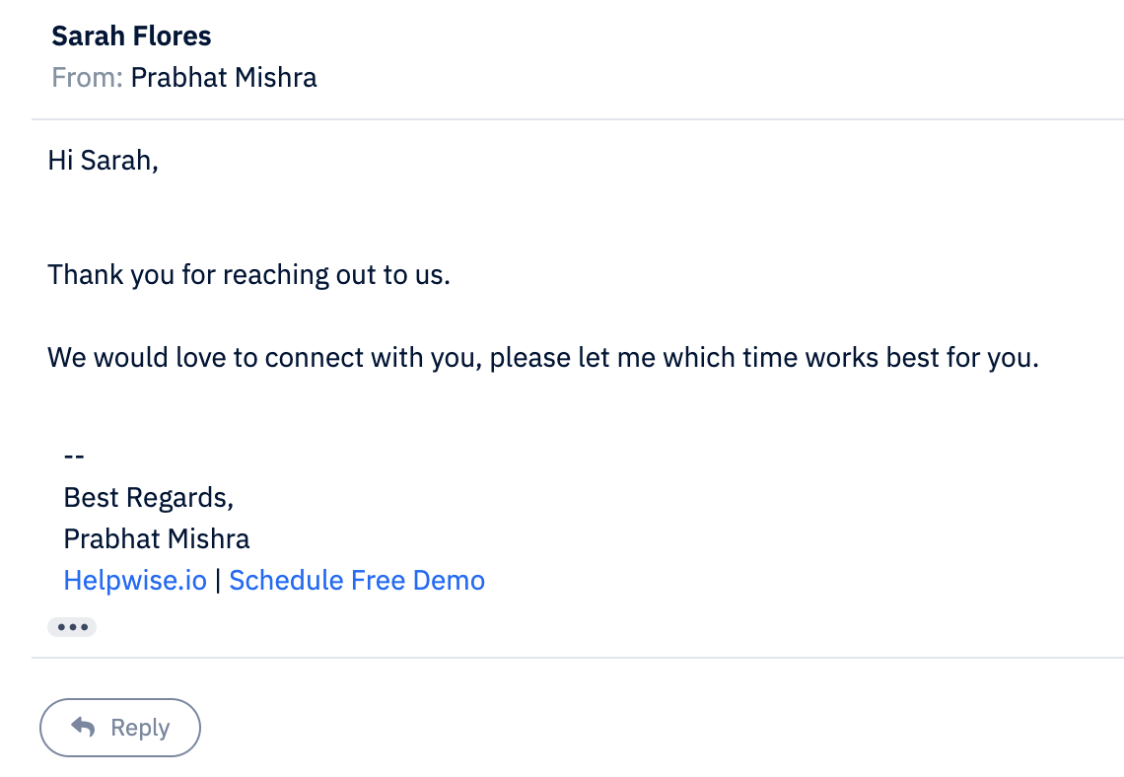1124x777 pixels.
Task: Click the Sarah Flores recipient name
Action: click(x=131, y=36)
